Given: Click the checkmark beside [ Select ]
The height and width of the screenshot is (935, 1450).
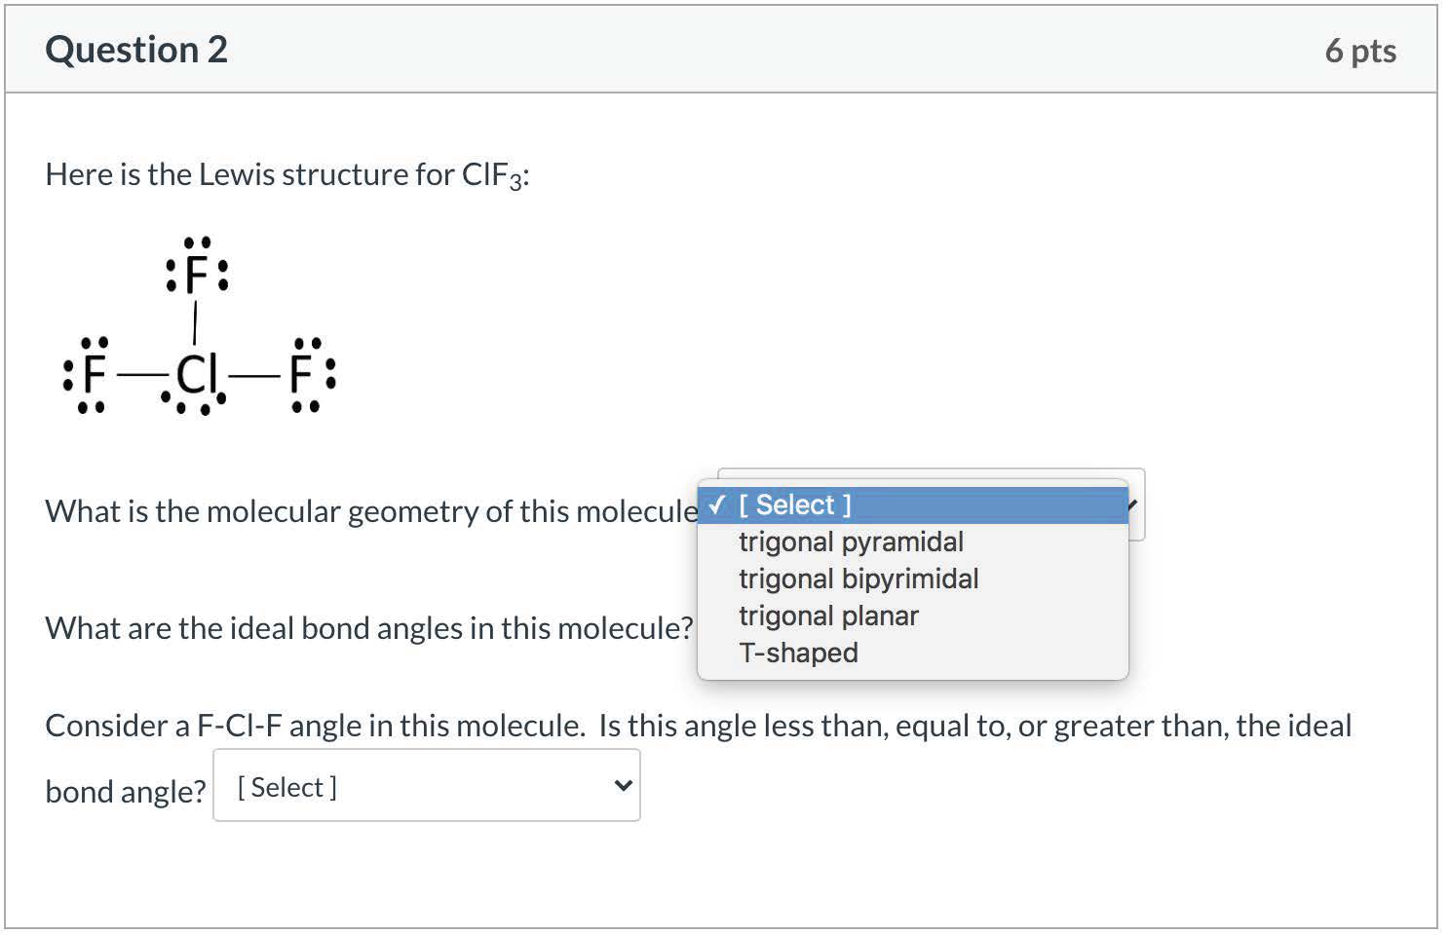Looking at the screenshot, I should 717,505.
